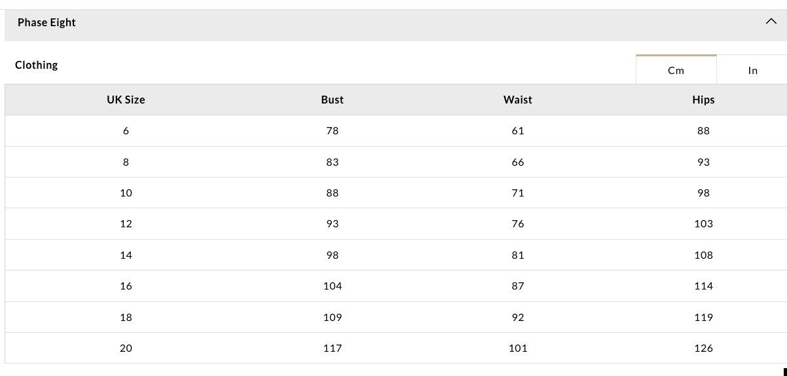
Task: Click bust value 117 cell
Action: tap(332, 348)
